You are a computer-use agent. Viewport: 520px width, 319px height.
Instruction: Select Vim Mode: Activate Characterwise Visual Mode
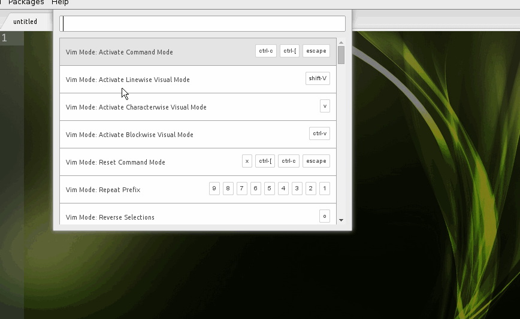198,107
